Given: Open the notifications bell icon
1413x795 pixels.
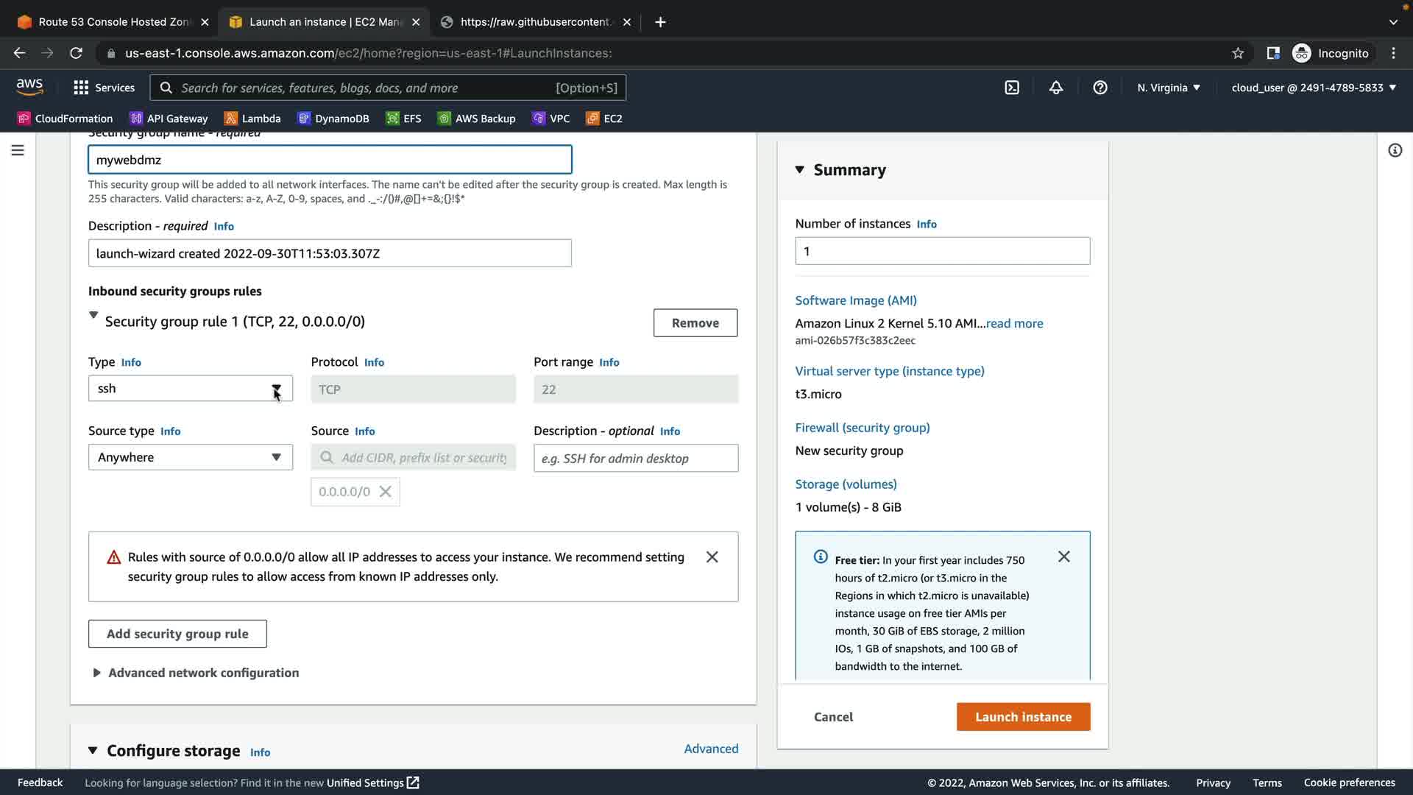Looking at the screenshot, I should coord(1056,88).
